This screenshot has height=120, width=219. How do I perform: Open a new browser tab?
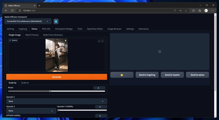point(39,5)
